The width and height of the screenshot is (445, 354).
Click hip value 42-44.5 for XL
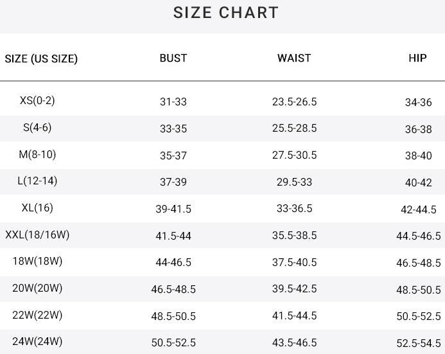pyautogui.click(x=418, y=209)
